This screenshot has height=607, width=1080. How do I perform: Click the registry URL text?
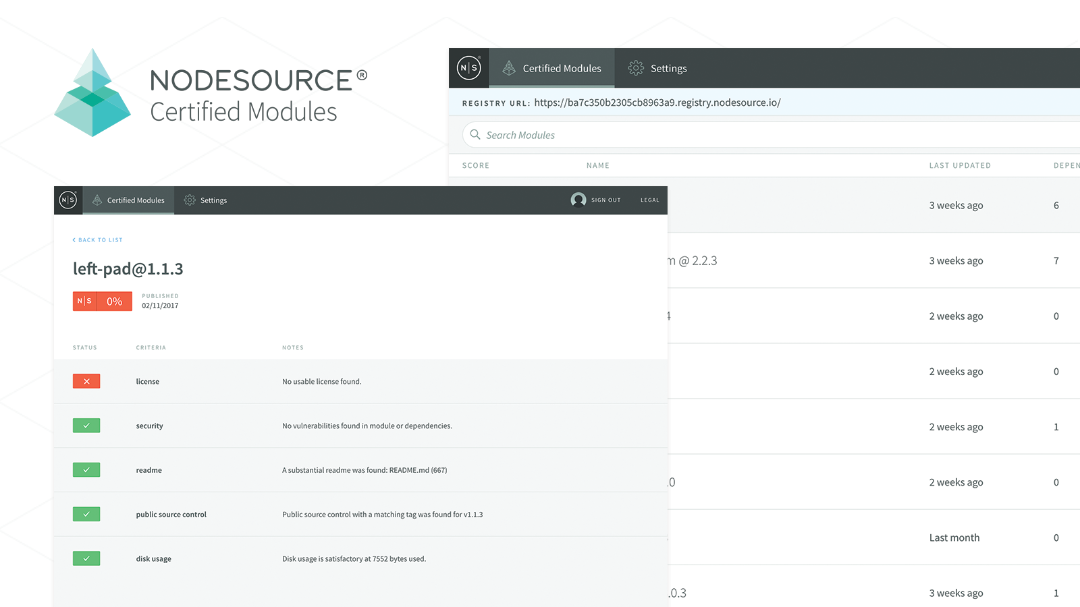(657, 103)
